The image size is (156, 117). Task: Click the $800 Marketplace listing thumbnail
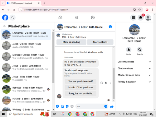coord(58,35)
